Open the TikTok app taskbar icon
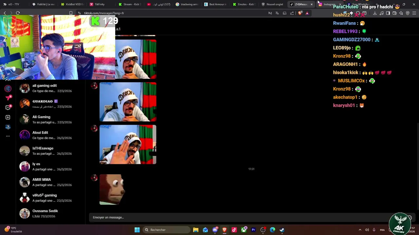Viewport: 419px width, 235px height. (234, 230)
